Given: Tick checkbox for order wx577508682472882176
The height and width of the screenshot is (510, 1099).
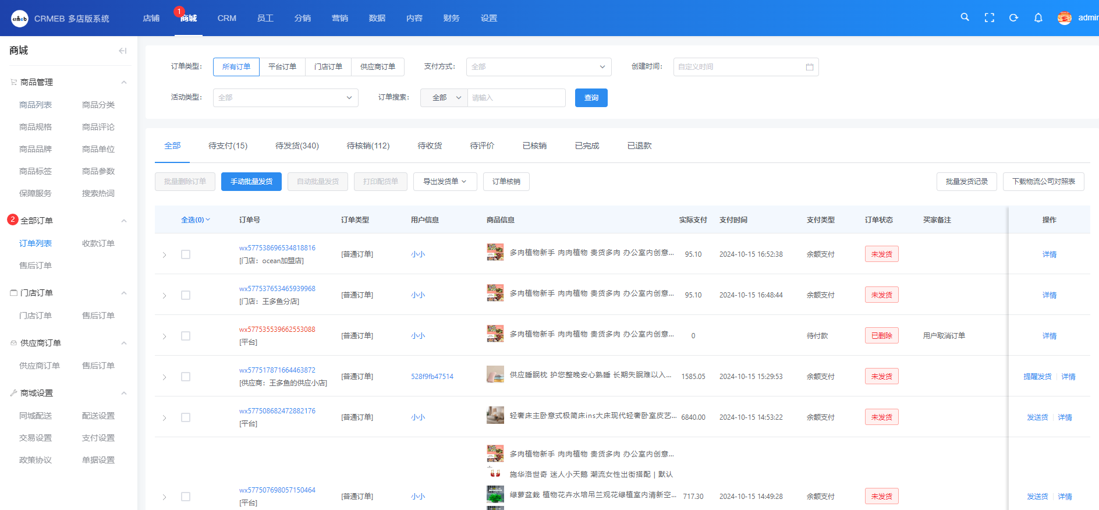Looking at the screenshot, I should 186,417.
